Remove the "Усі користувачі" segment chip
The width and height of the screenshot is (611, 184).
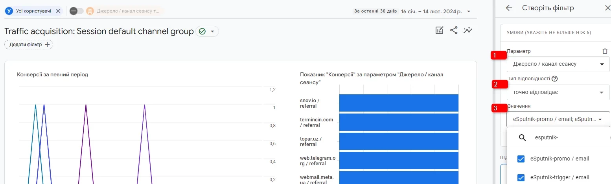click(58, 11)
